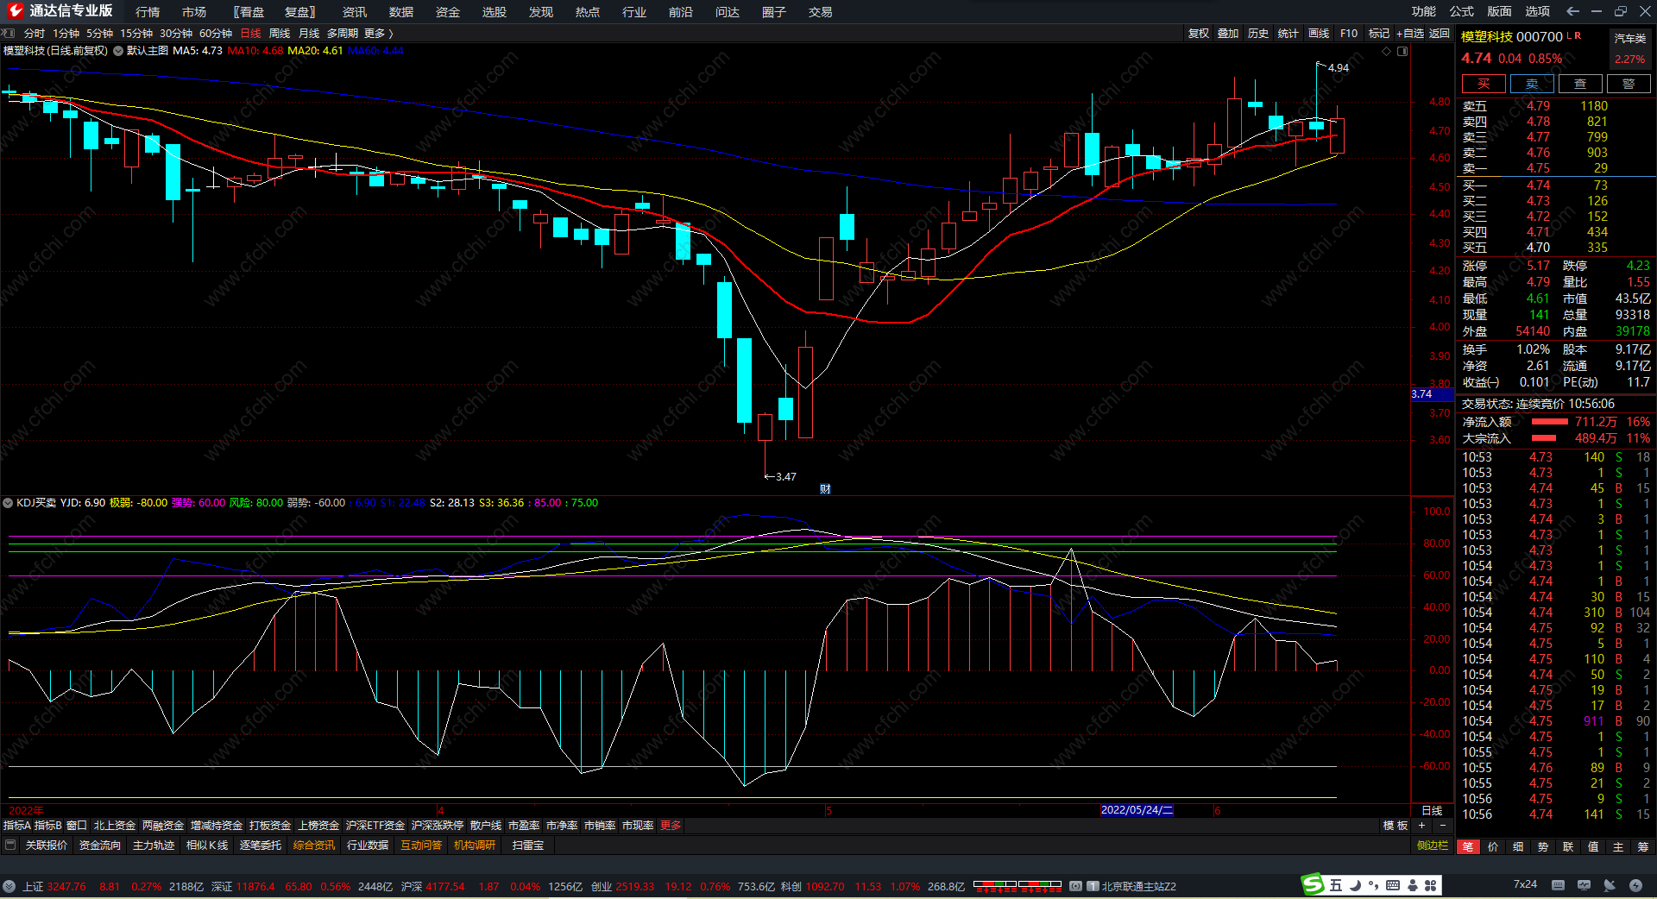The image size is (1657, 899).
Task: Open the 指标A indicator selector
Action: (17, 826)
